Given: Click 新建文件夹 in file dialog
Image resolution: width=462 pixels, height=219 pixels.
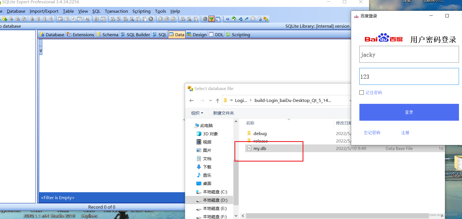Looking at the screenshot, I should point(223,113).
